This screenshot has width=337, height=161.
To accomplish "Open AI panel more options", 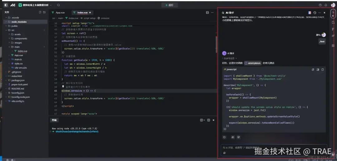I will 320,13.
